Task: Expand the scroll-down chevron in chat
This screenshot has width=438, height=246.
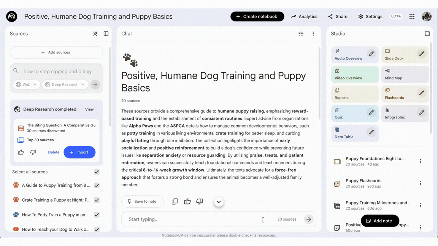Action: 219,202
